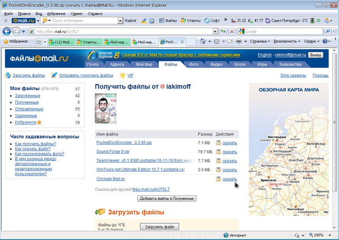Click the Обзорная карта мира map ad

pyautogui.click(x=289, y=149)
